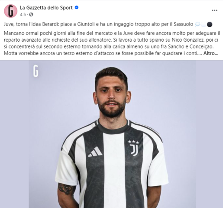
Task: Expand the post text with Altro...
Action: (211, 53)
